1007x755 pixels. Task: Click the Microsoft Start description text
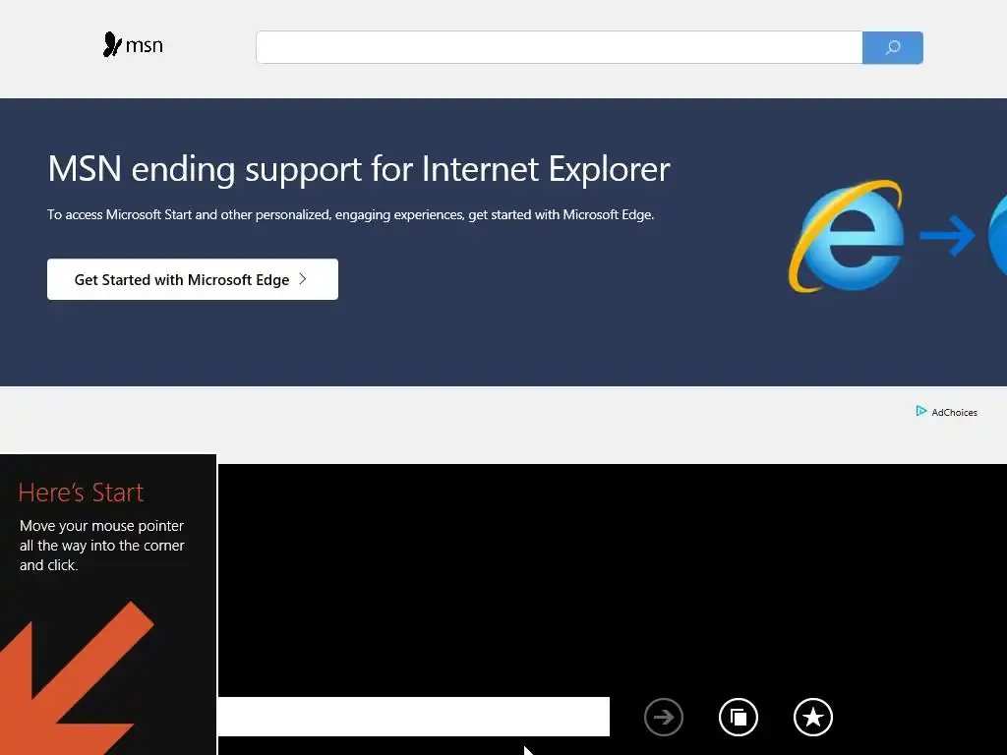coord(351,215)
